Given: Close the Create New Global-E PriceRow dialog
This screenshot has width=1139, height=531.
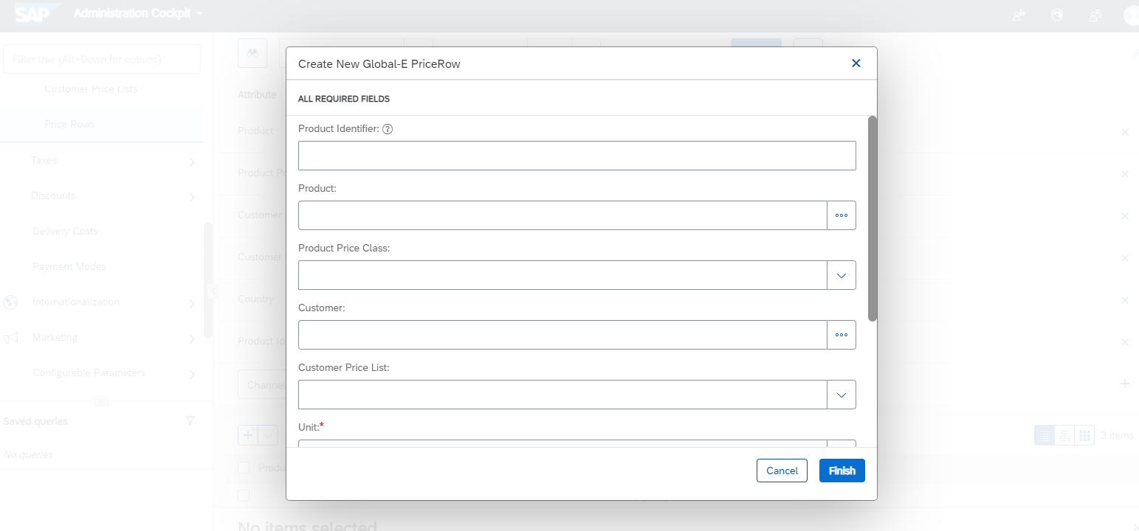Looking at the screenshot, I should (856, 63).
